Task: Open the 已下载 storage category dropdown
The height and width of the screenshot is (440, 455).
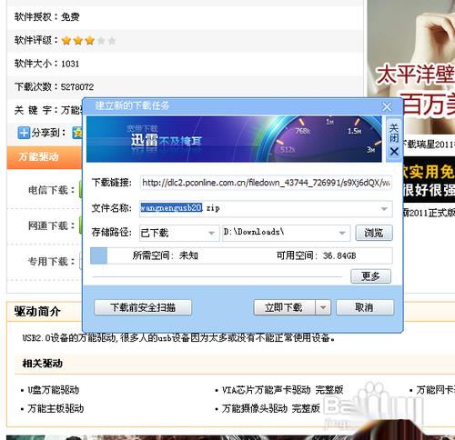Action: [x=179, y=233]
